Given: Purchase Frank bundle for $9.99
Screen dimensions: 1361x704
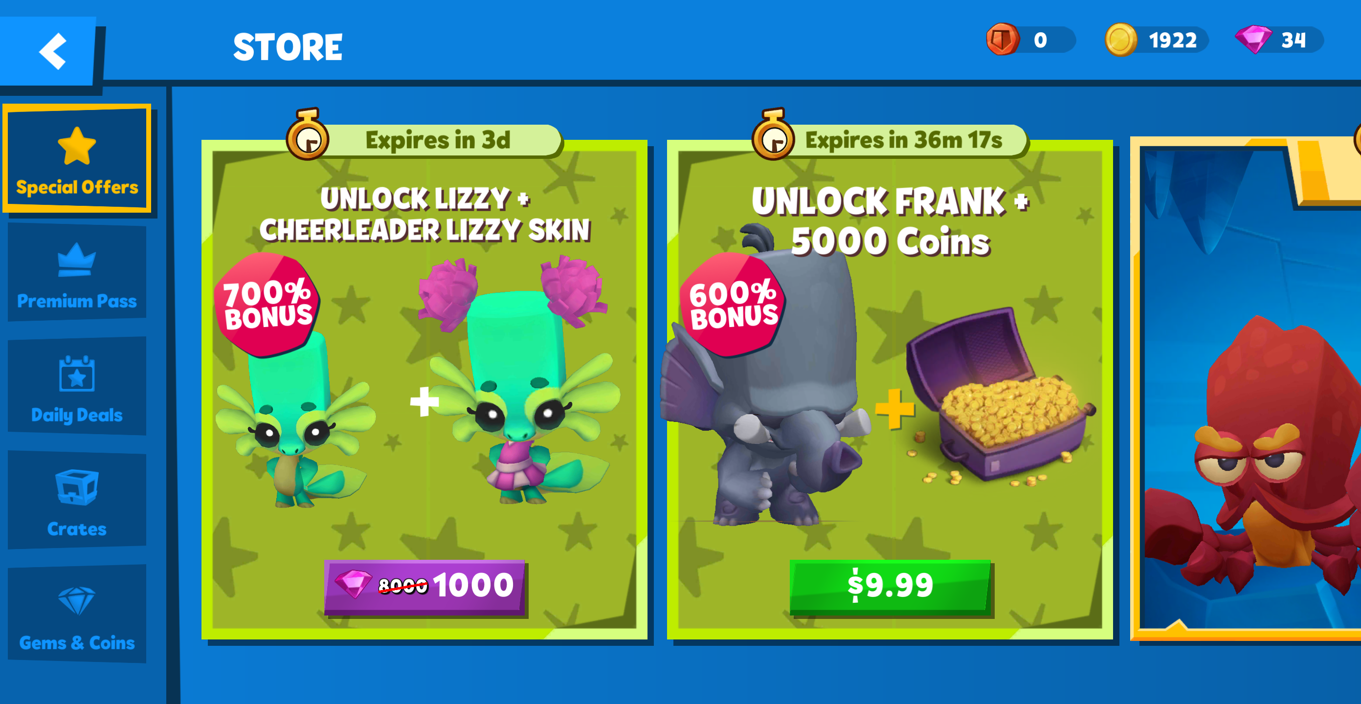Looking at the screenshot, I should click(891, 587).
